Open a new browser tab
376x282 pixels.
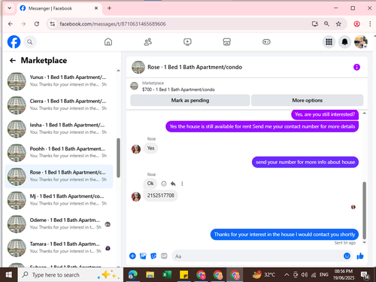coord(109,8)
